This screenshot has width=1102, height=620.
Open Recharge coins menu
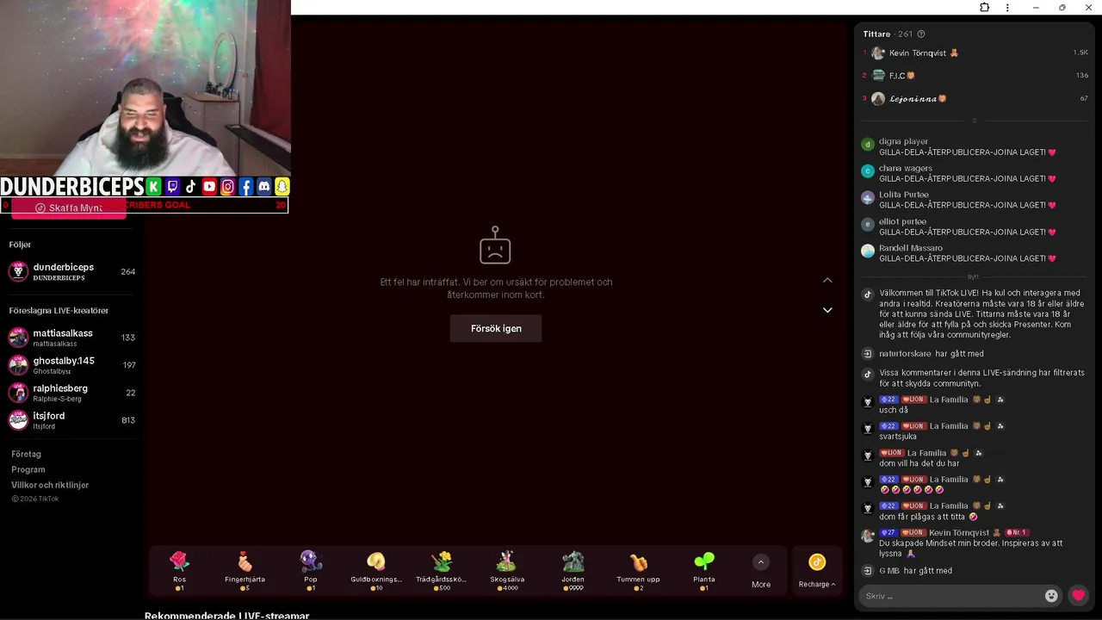point(817,572)
